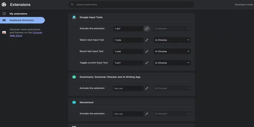
Task: Click pencil icon for Select next Input Tool
Action: coord(147,40)
